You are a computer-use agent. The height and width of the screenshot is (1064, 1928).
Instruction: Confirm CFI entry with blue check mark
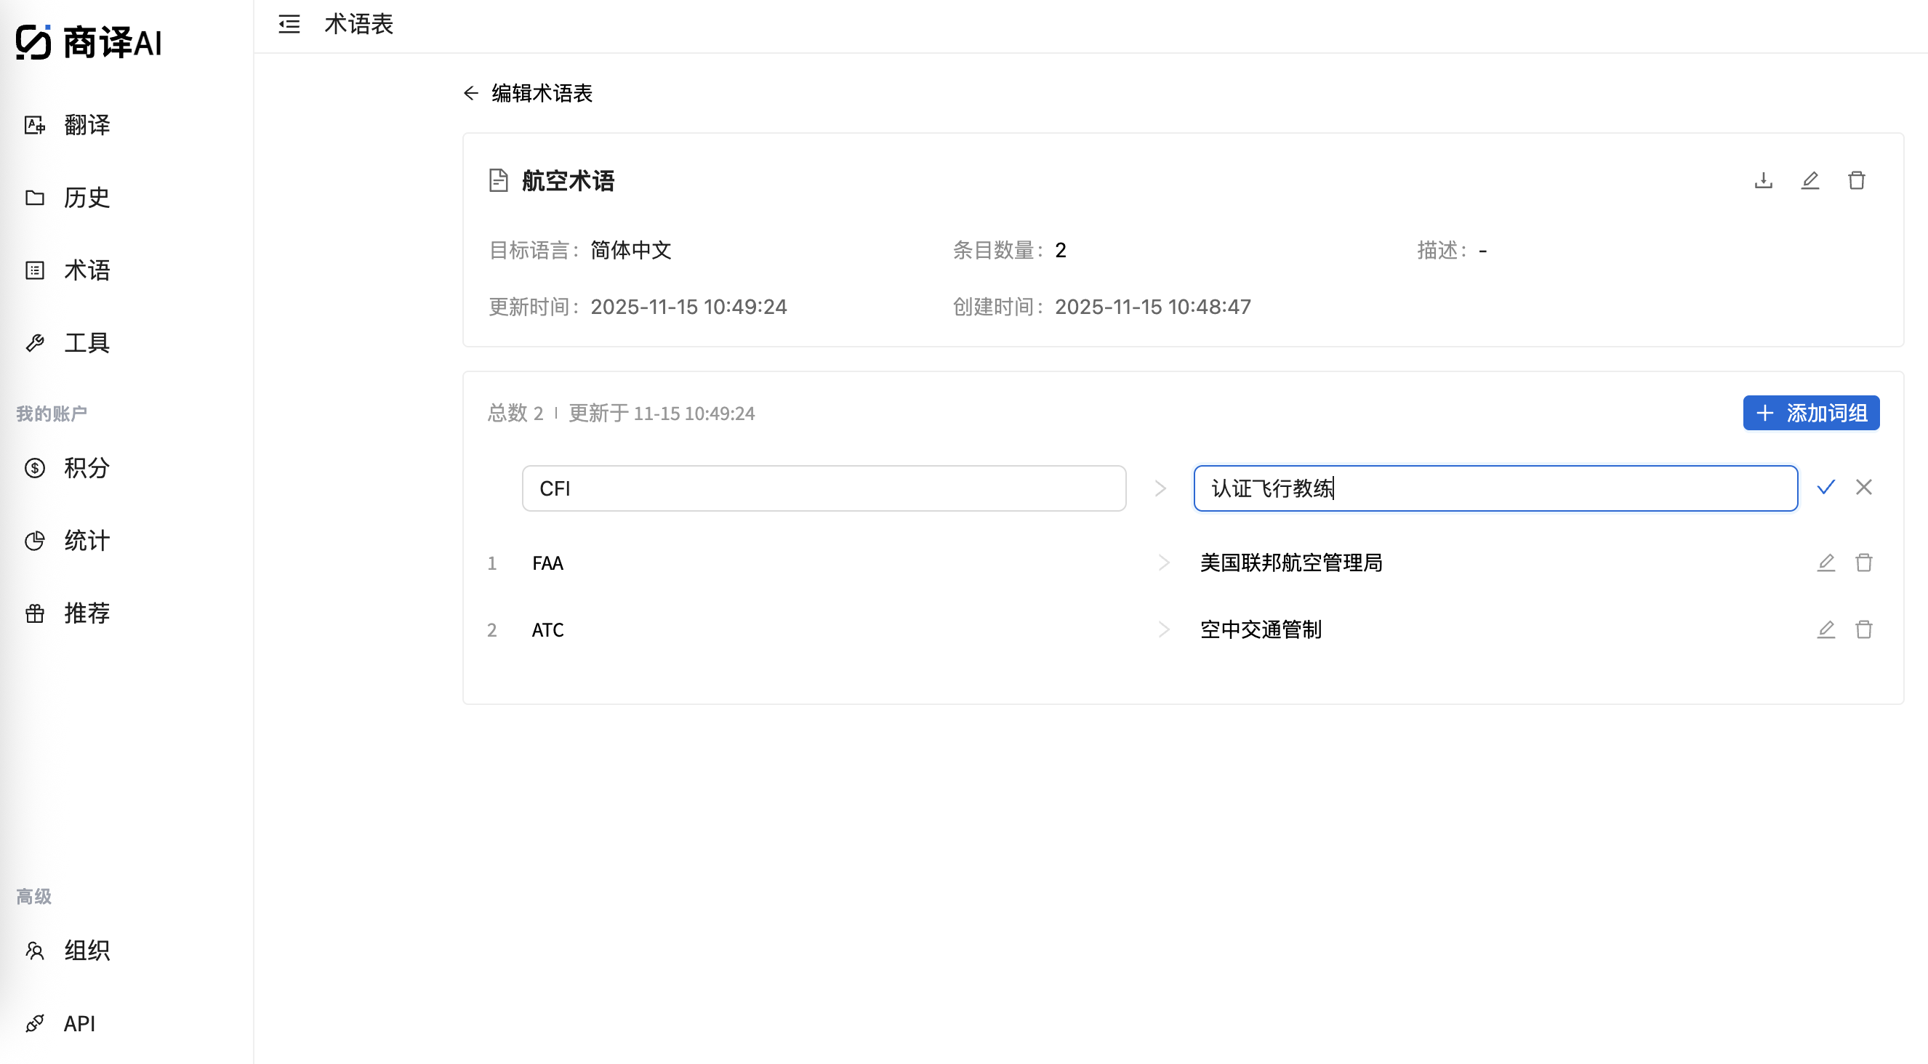1826,487
